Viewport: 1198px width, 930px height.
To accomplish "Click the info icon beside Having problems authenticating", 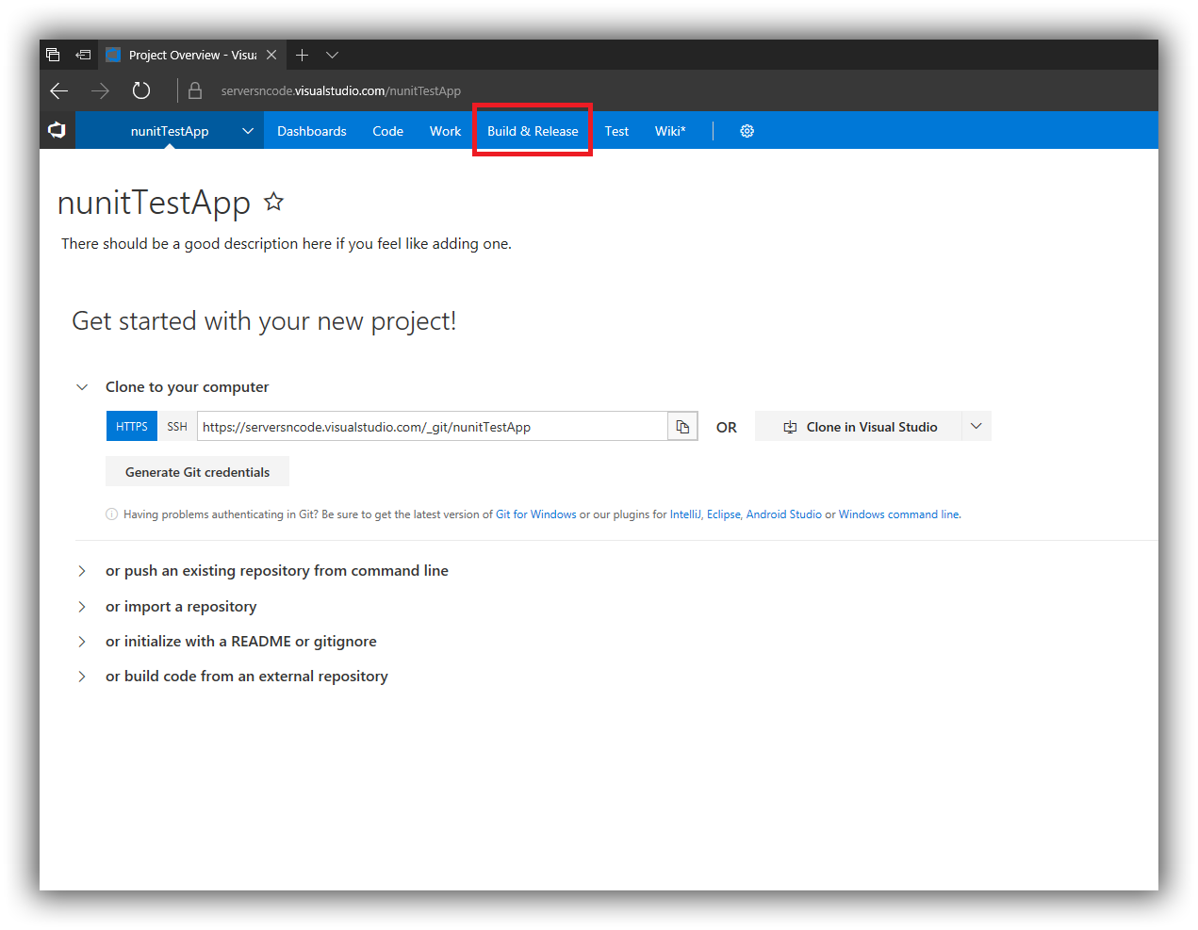I will pyautogui.click(x=111, y=514).
